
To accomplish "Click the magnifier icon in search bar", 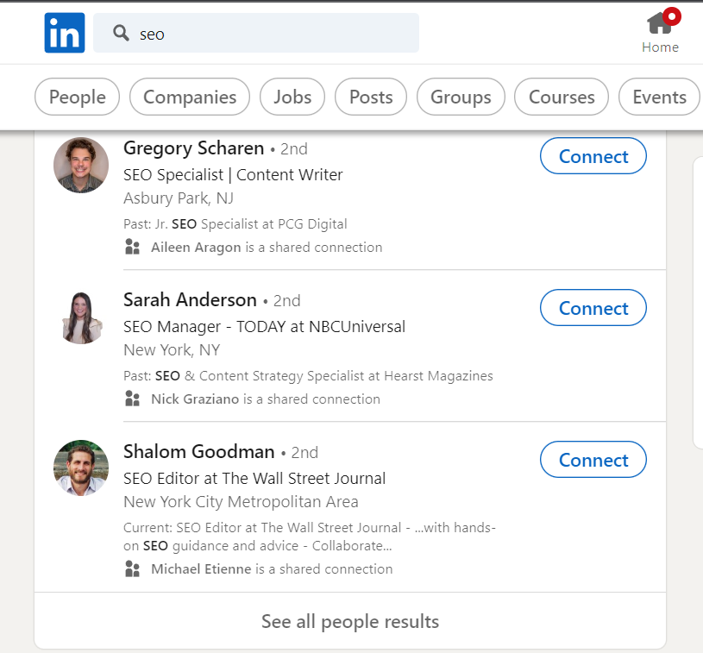I will point(121,33).
